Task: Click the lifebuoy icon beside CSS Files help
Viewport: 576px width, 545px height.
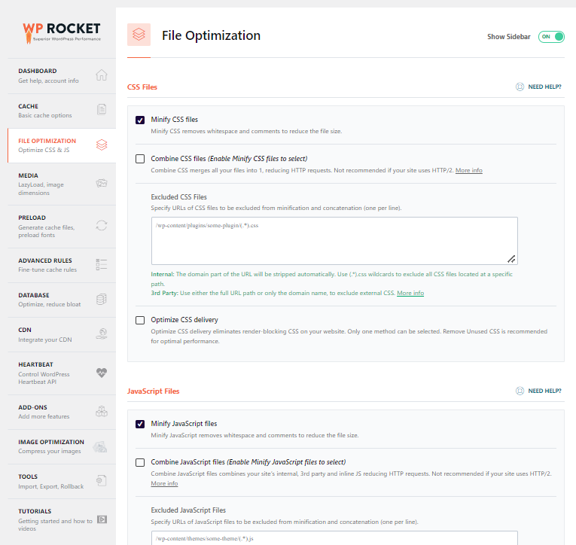Action: coord(520,87)
